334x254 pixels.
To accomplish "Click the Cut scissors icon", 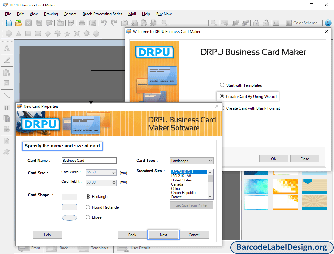I will 135,23.
